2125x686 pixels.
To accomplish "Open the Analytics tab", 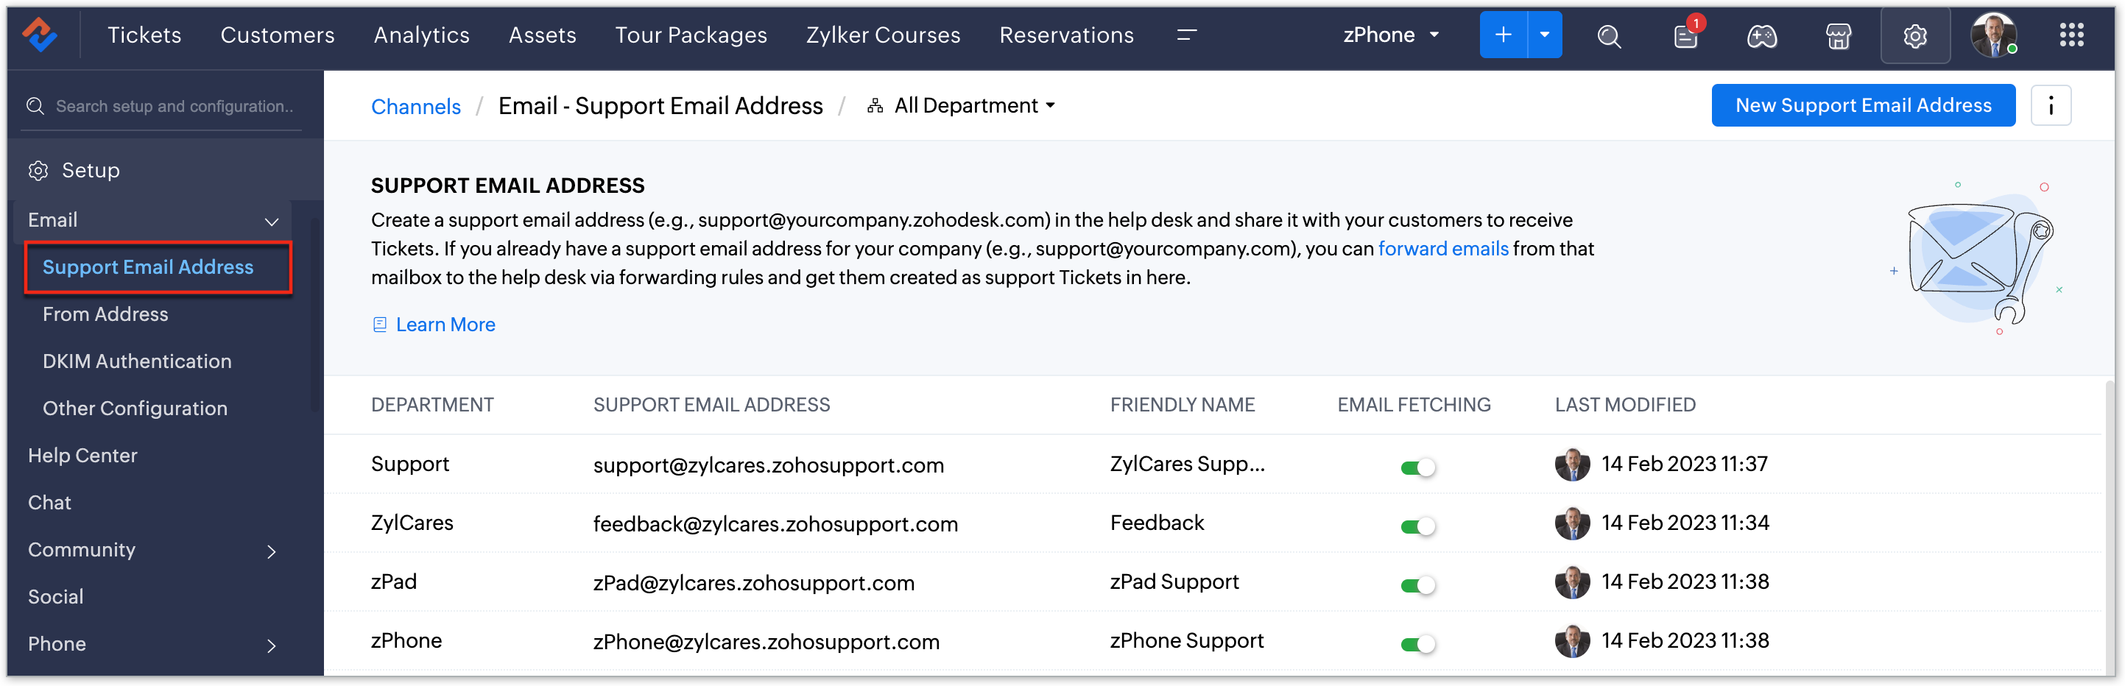I will [x=421, y=35].
